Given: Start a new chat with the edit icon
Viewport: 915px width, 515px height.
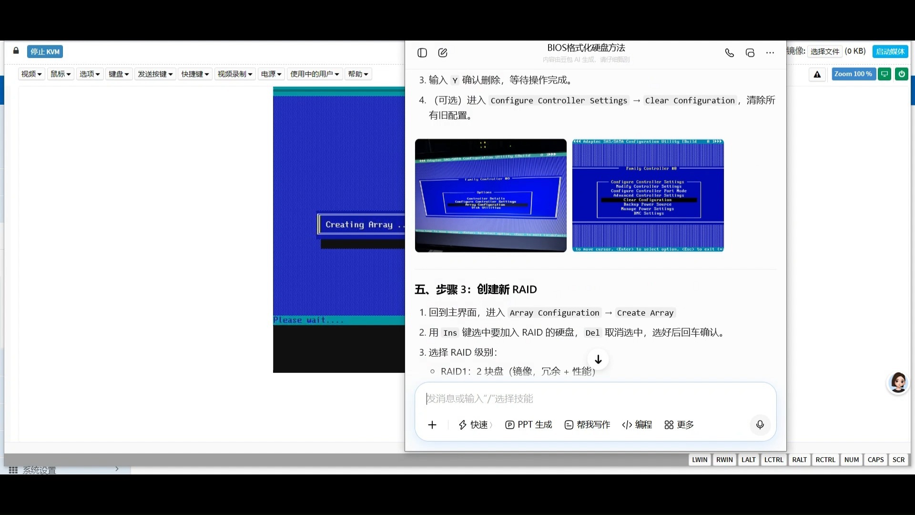Looking at the screenshot, I should point(443,52).
